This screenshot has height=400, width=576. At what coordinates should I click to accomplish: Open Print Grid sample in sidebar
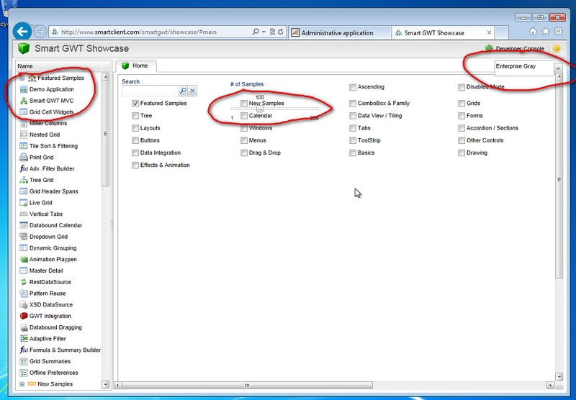click(41, 157)
